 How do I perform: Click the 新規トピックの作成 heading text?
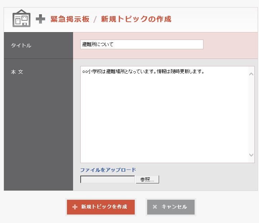point(136,19)
